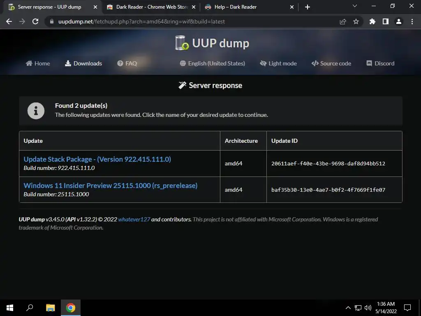Go back to previous page
Image resolution: width=421 pixels, height=316 pixels.
9,21
